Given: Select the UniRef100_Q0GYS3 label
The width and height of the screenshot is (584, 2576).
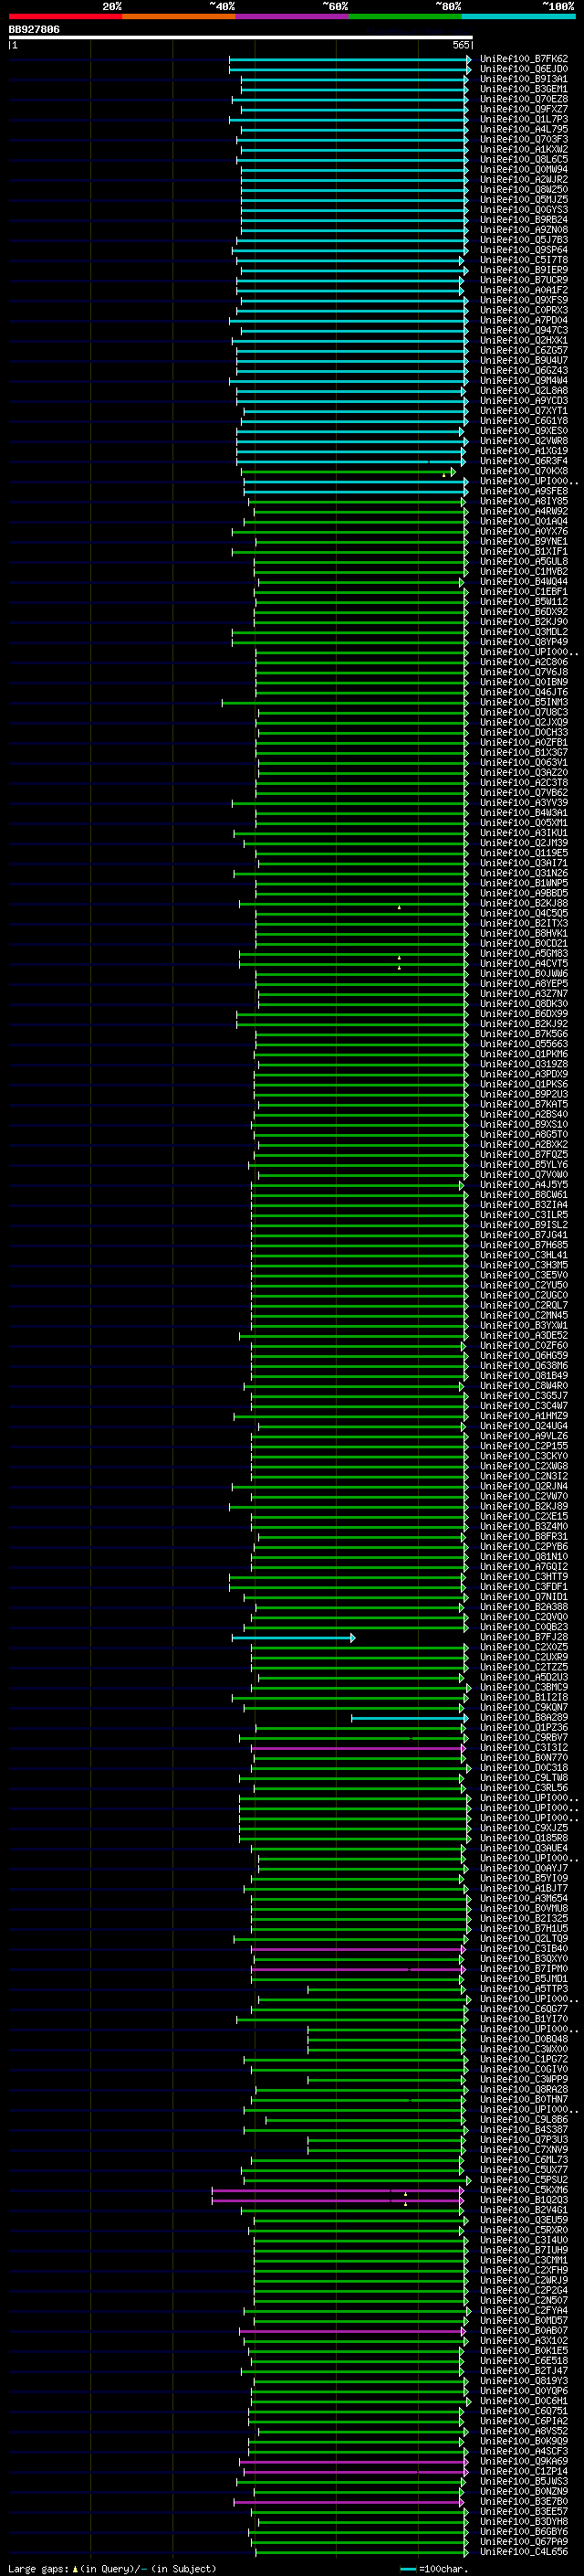Looking at the screenshot, I should pos(524,209).
